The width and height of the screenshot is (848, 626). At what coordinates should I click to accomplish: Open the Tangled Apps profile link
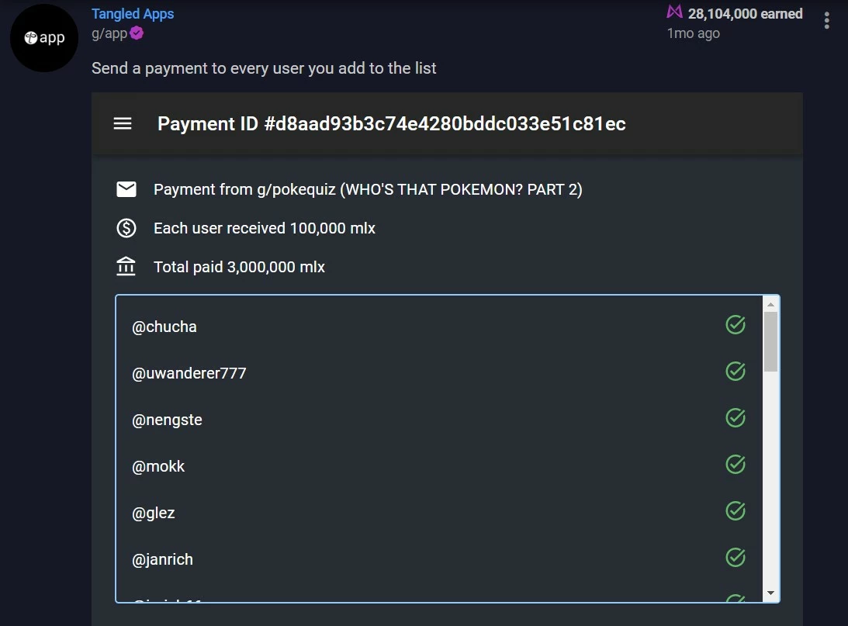(133, 13)
